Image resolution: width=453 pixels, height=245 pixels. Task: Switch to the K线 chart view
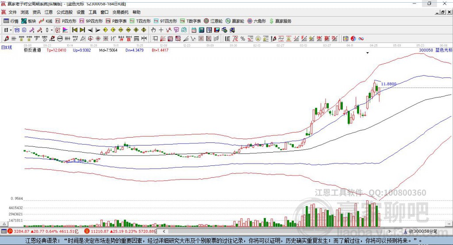tap(46, 21)
